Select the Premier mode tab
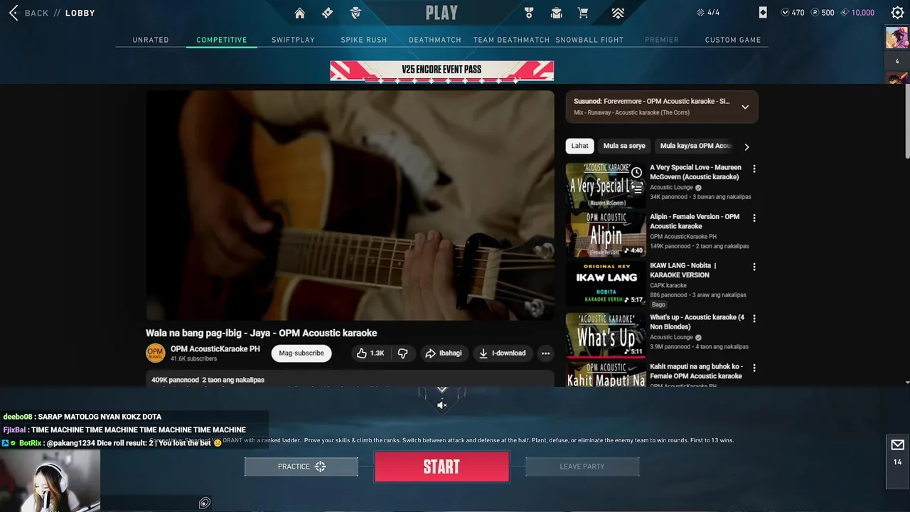 tap(662, 40)
